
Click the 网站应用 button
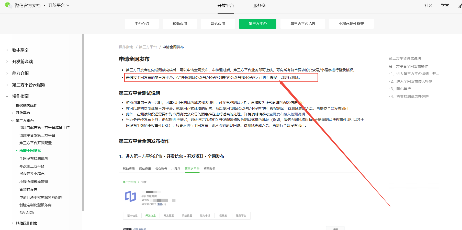point(218,24)
